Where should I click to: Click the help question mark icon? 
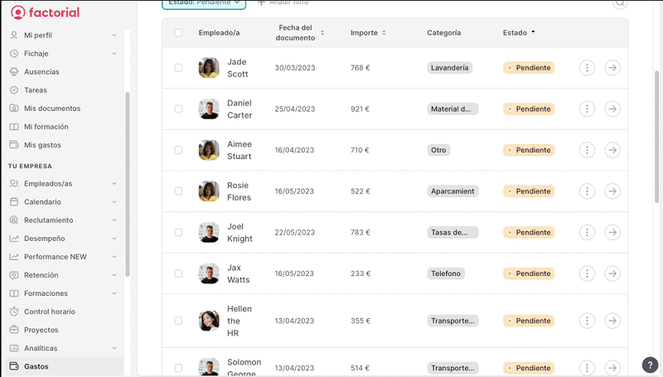(651, 365)
